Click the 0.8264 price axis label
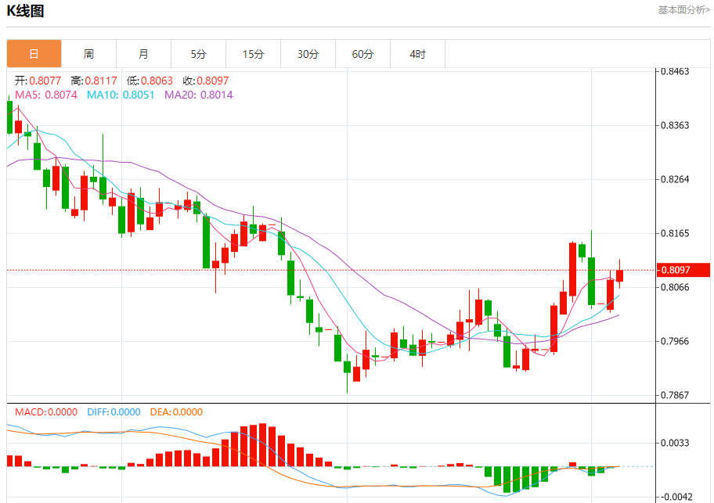The height and width of the screenshot is (503, 714). point(675,179)
